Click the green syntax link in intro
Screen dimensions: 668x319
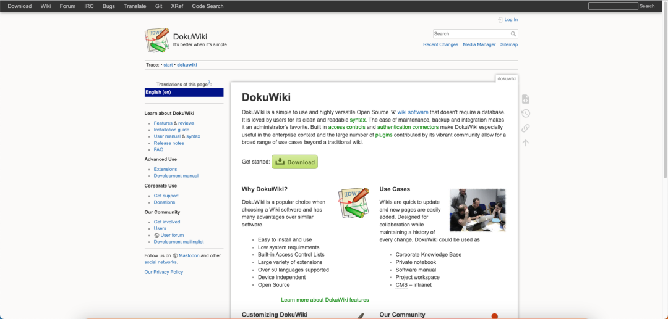pos(358,120)
